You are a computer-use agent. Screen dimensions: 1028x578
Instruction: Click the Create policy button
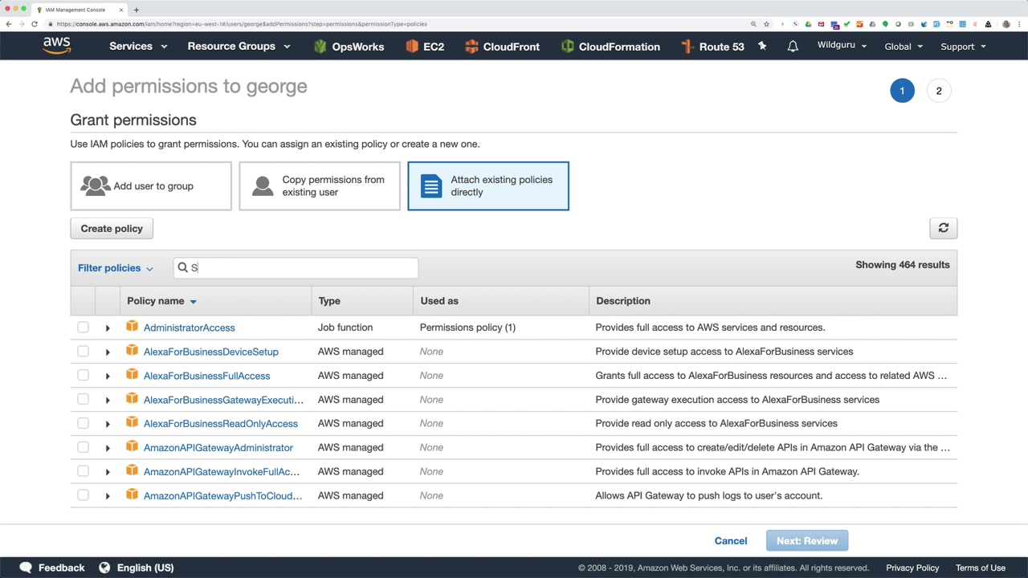click(x=112, y=229)
